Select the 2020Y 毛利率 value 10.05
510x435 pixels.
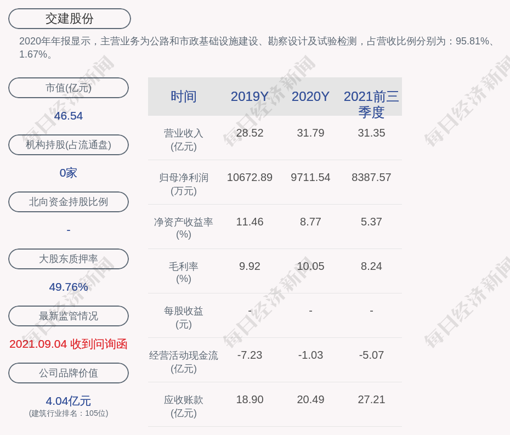[x=310, y=267]
